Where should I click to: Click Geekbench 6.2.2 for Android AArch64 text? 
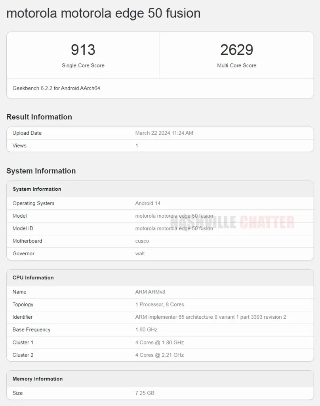click(x=56, y=88)
